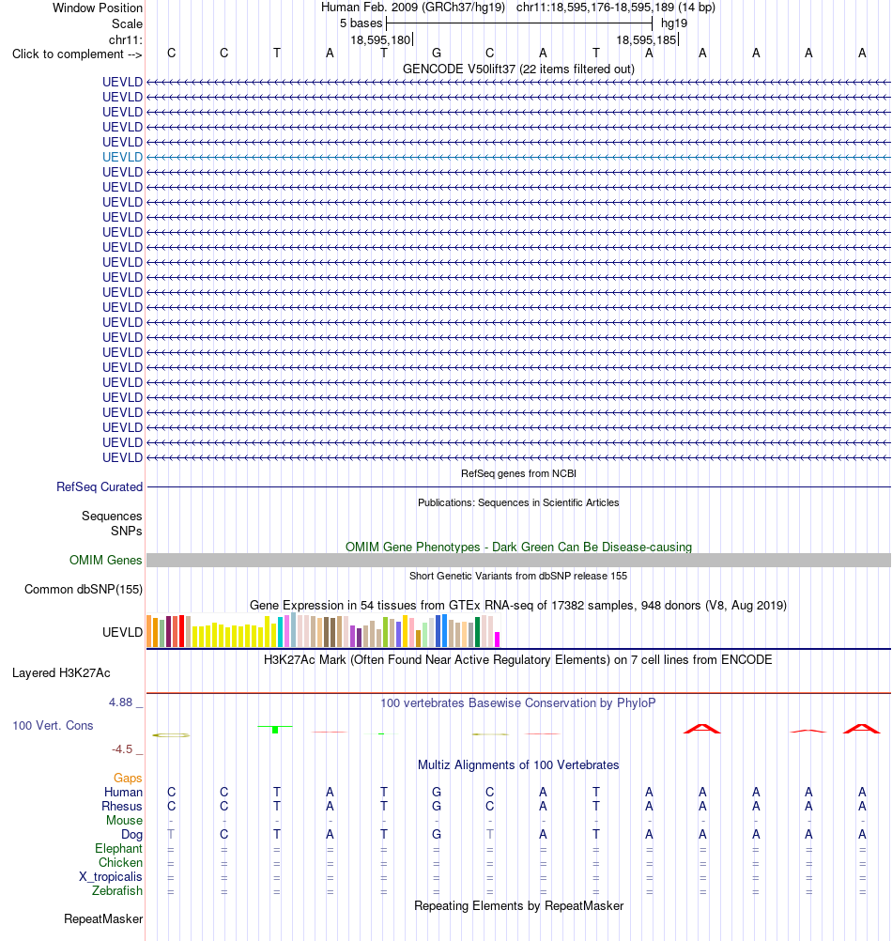Click the topmost UEVLD label under the GENCODE title

pos(122,83)
